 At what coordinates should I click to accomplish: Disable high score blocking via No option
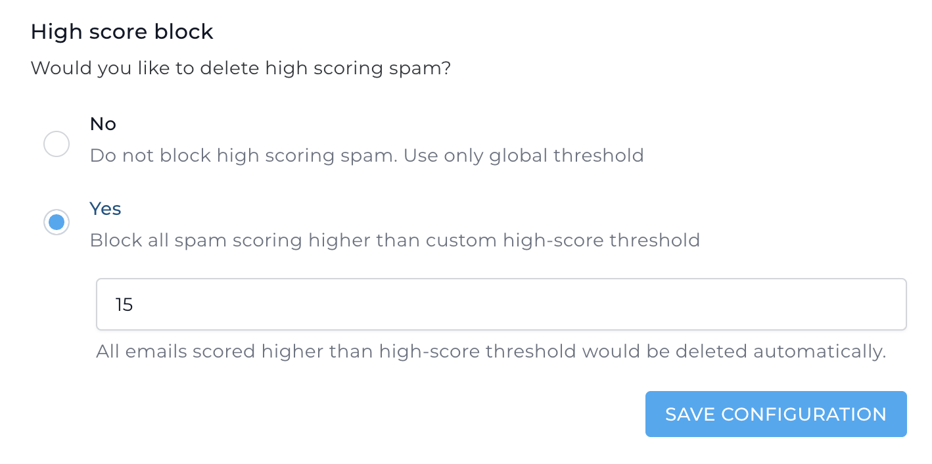click(x=57, y=144)
